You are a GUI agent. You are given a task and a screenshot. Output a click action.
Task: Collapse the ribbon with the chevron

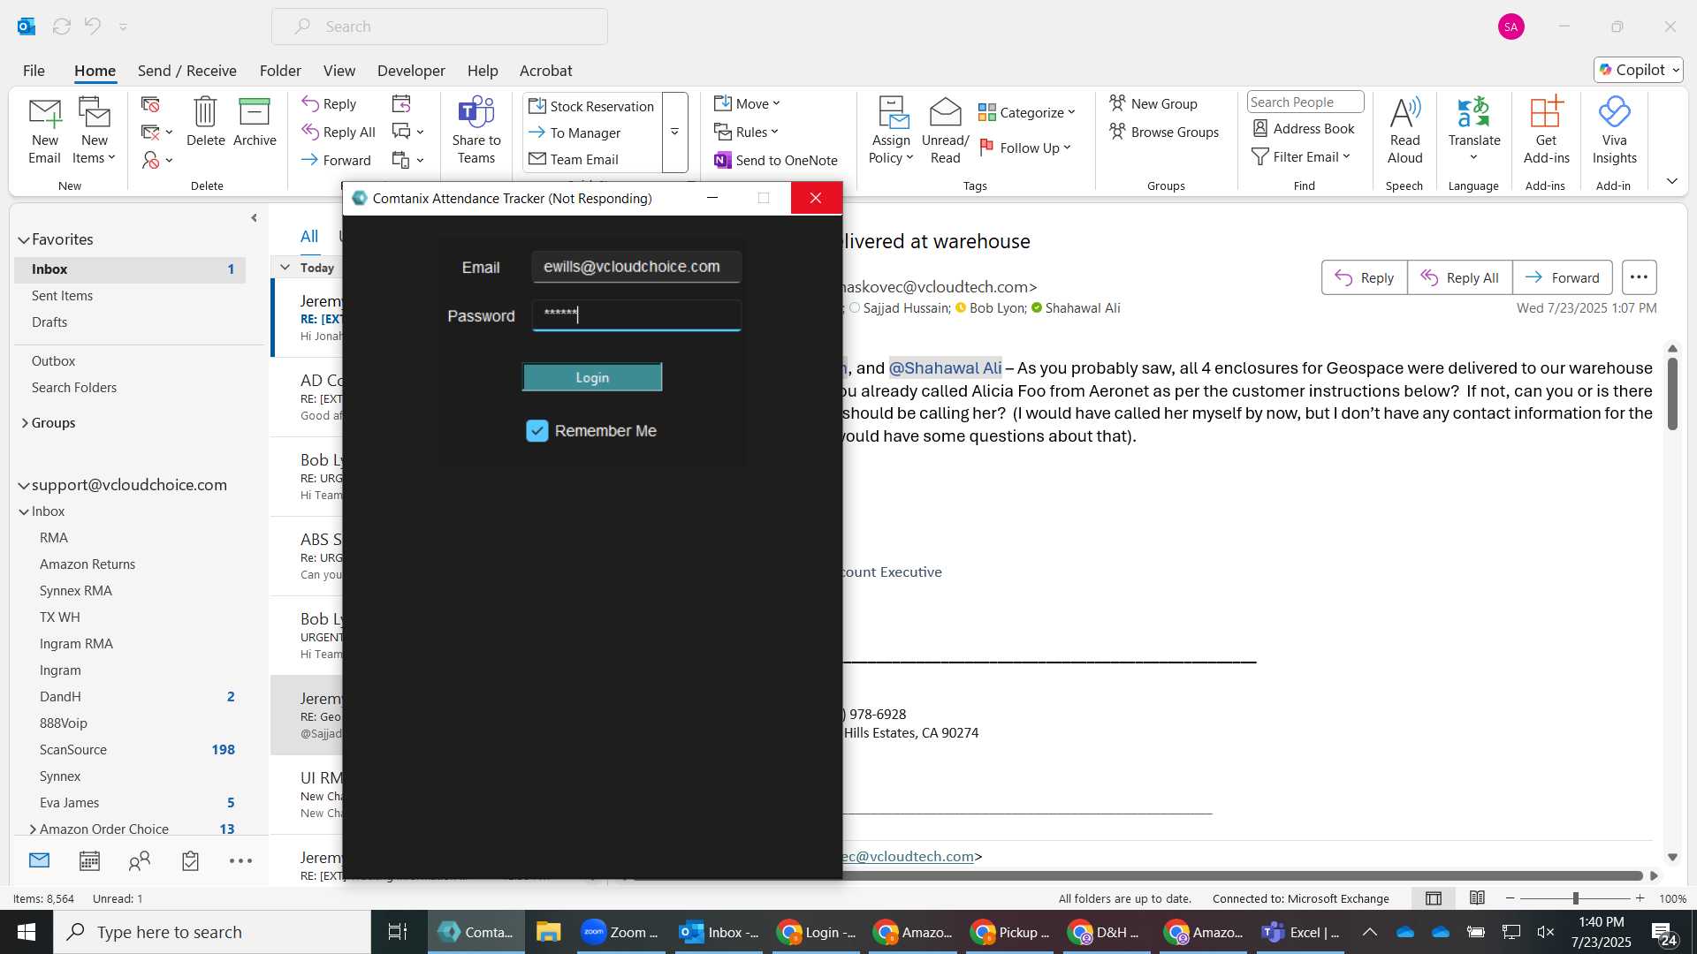pos(1671,181)
